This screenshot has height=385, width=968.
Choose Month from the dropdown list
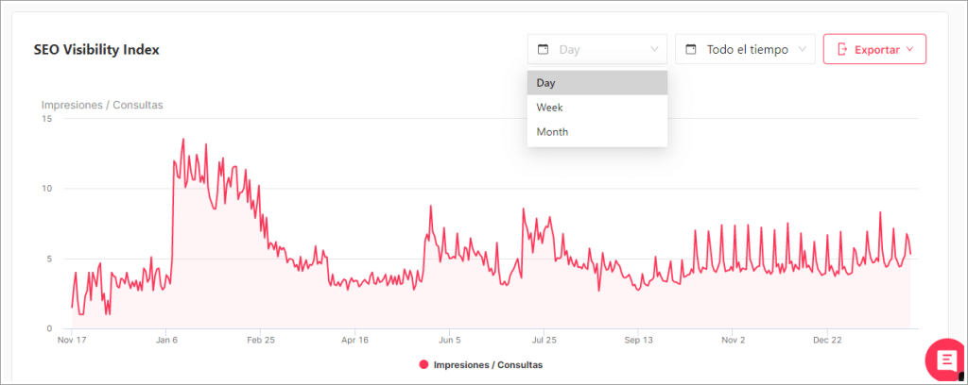pos(597,132)
